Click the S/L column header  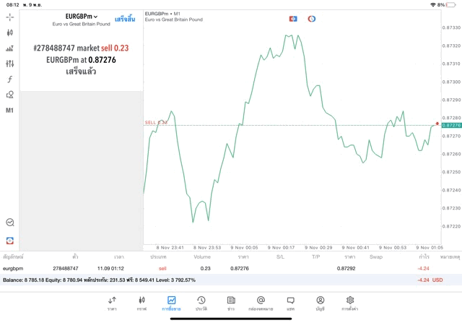click(281, 257)
